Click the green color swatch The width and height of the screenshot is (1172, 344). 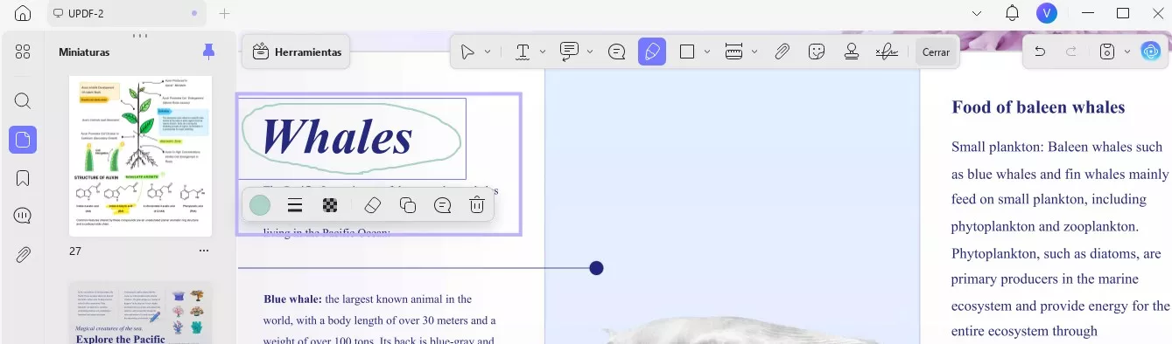pyautogui.click(x=260, y=205)
